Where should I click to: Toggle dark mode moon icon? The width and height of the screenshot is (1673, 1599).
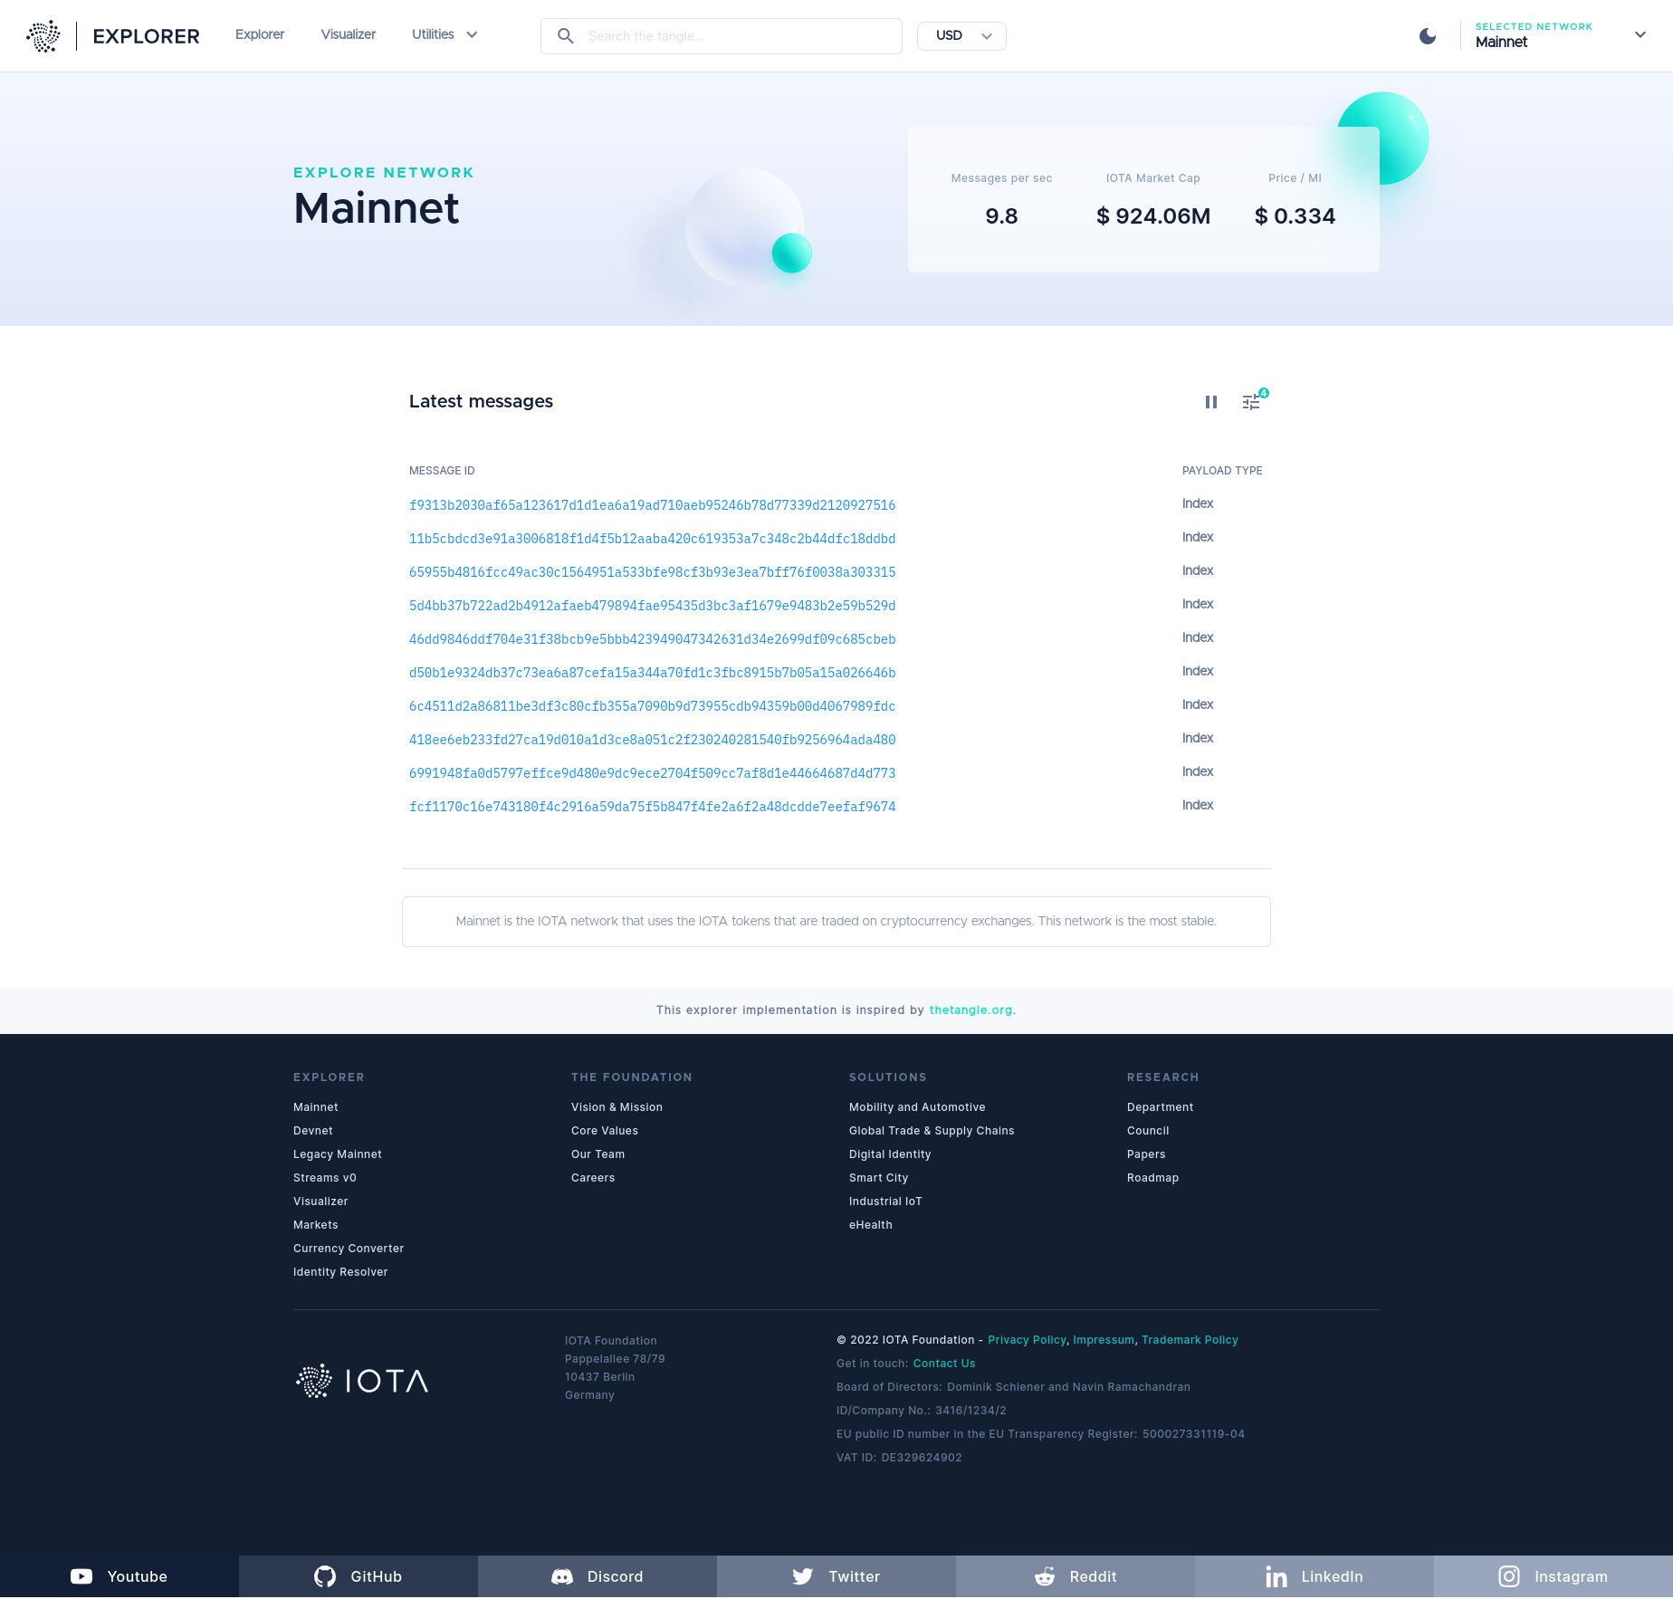click(1428, 36)
